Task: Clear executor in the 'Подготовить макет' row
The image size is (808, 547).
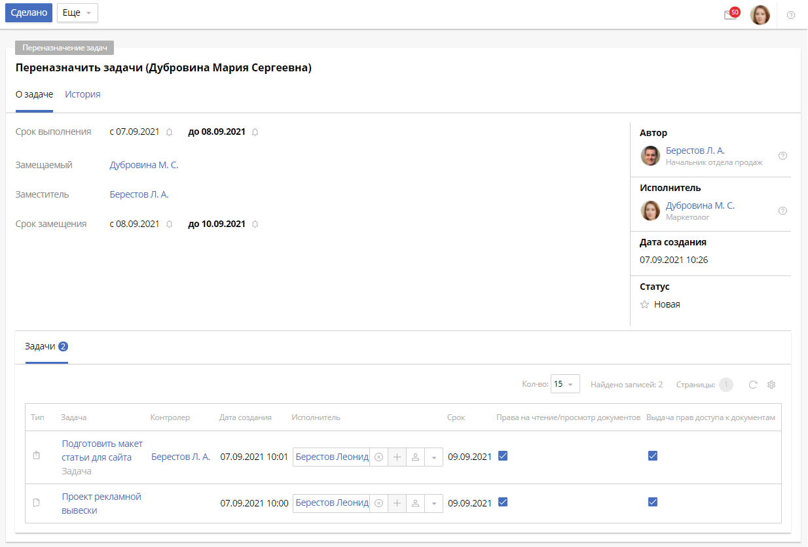Action: pyautogui.click(x=378, y=457)
